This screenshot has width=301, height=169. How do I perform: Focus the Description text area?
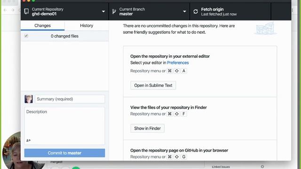65,126
